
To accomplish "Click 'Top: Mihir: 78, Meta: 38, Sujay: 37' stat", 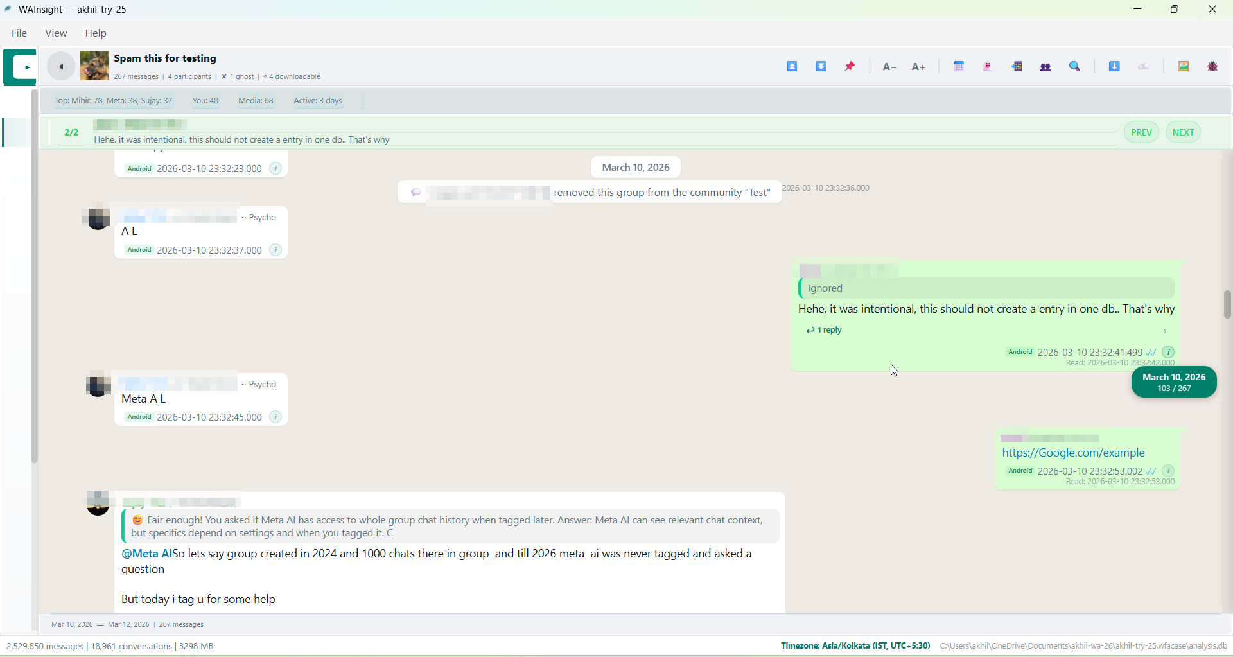I will tap(114, 101).
